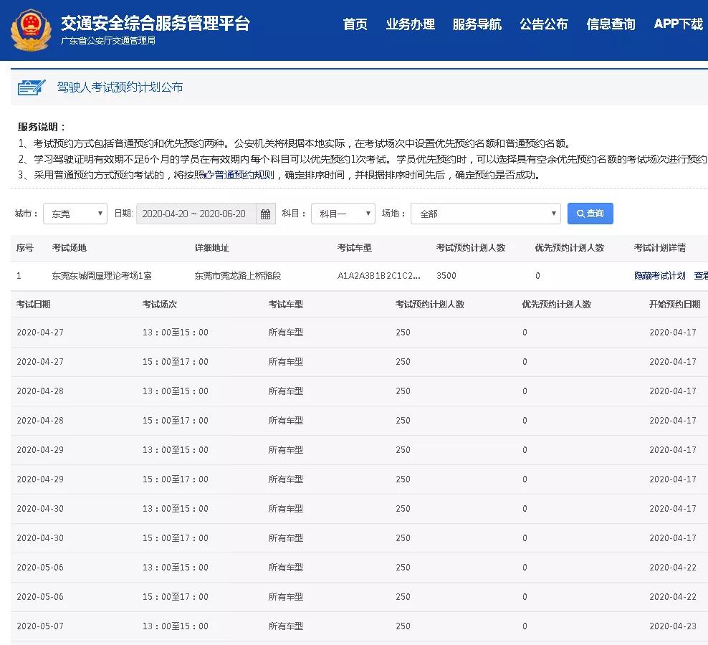Viewport: 708px width, 645px height.
Task: Click 15:00至17:00 session on 2020-04-28
Action: 175,421
